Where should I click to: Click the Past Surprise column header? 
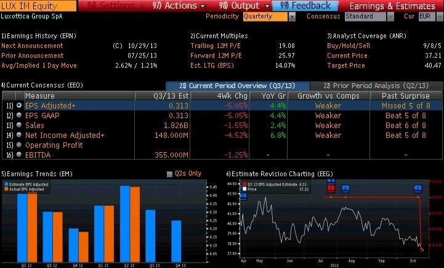click(x=406, y=95)
